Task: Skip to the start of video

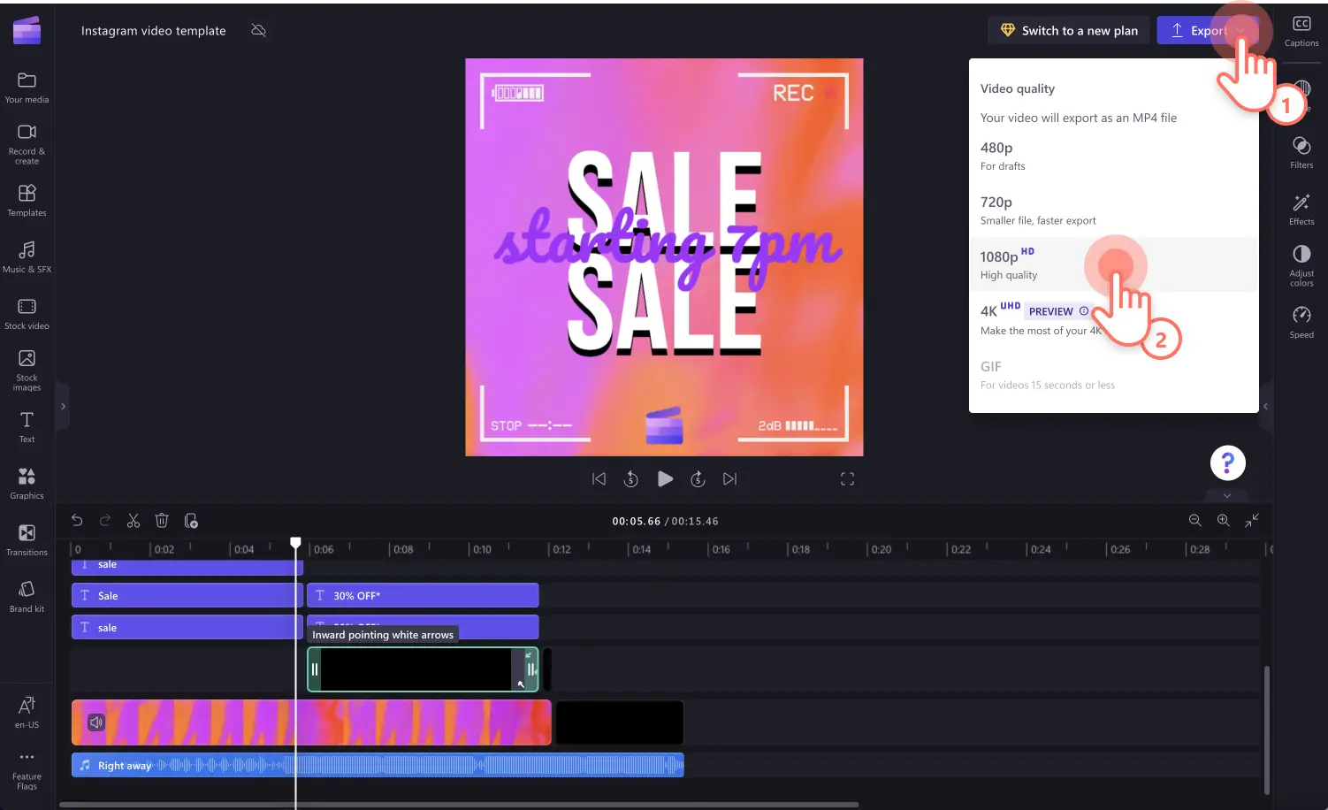Action: [599, 478]
